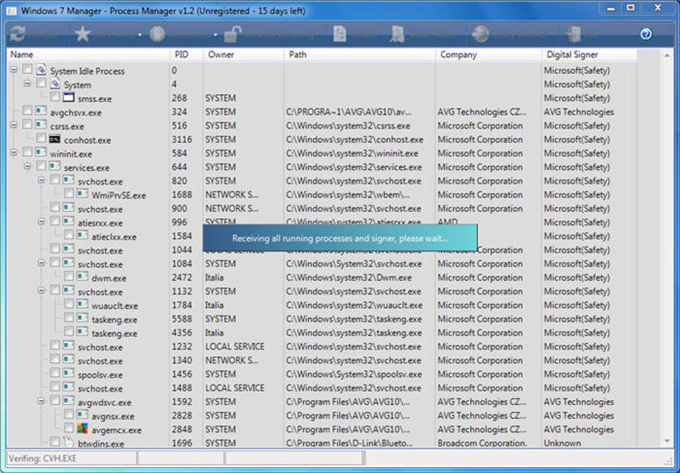Tick the avgchsvx.exe checkbox

(x=27, y=111)
